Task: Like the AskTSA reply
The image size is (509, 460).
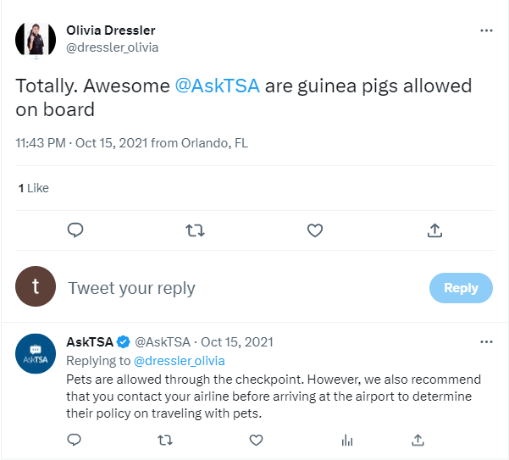Action: click(256, 440)
